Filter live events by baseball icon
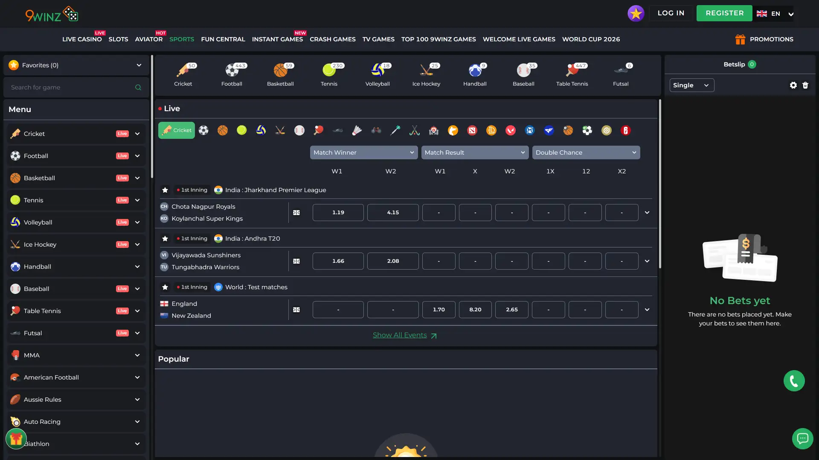The width and height of the screenshot is (819, 460). [299, 130]
